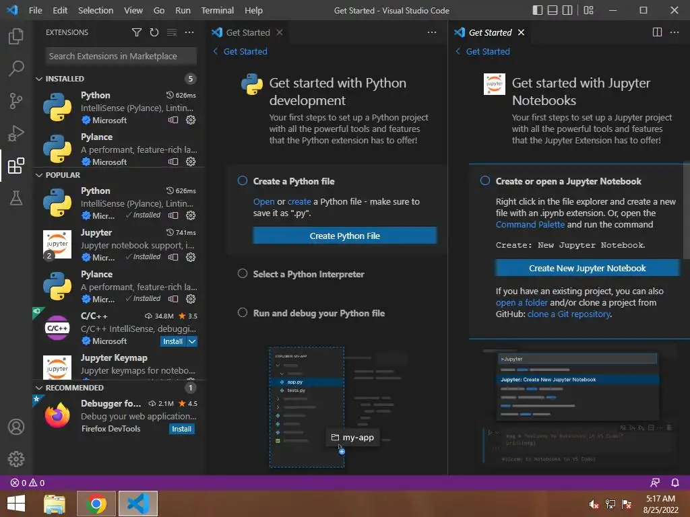This screenshot has height=517, width=690.
Task: Open the Edit menu
Action: point(60,10)
